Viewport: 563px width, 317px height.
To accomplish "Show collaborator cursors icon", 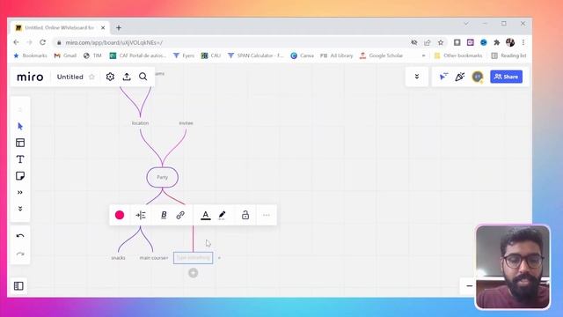I will click(443, 77).
